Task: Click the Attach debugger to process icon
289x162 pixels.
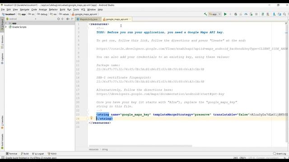Action: point(251,14)
